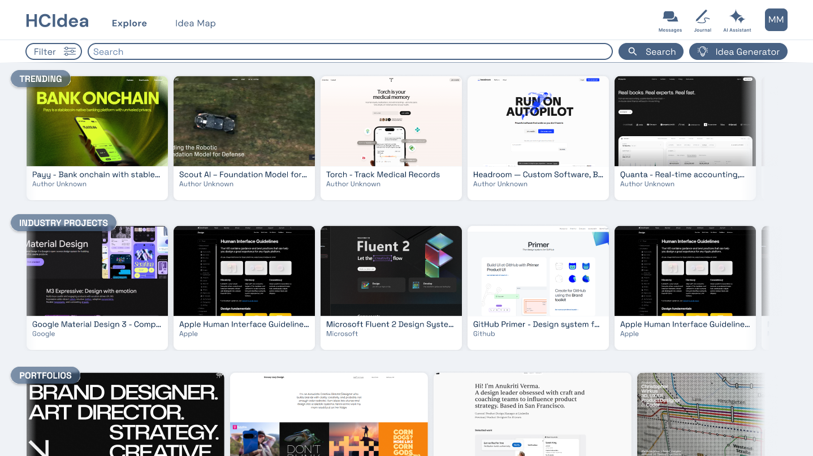The width and height of the screenshot is (813, 456).
Task: Open the Torch medical memory thumbnail
Action: pyautogui.click(x=391, y=121)
